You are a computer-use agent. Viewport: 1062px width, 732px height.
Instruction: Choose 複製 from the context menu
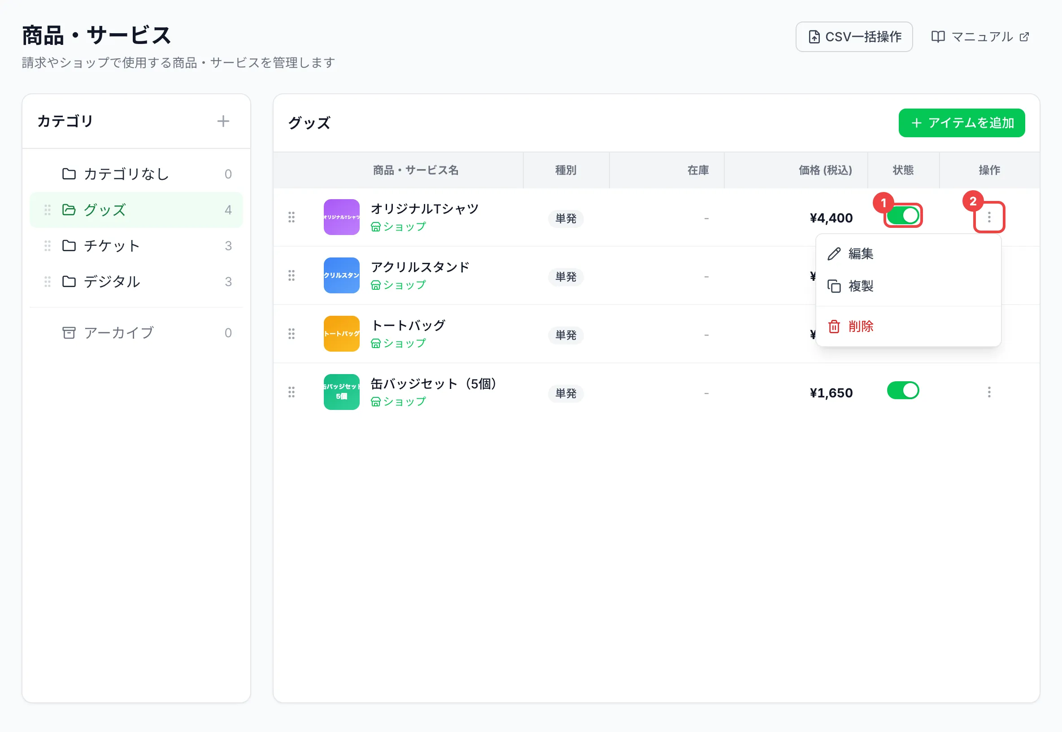coord(908,286)
